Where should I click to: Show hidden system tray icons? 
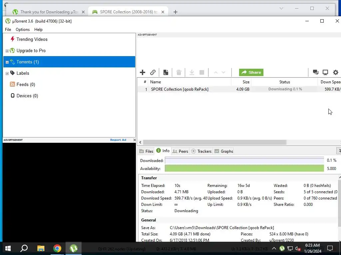click(274, 248)
